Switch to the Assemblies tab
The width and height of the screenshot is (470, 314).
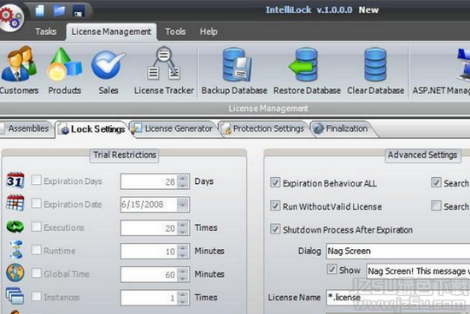coord(26,128)
